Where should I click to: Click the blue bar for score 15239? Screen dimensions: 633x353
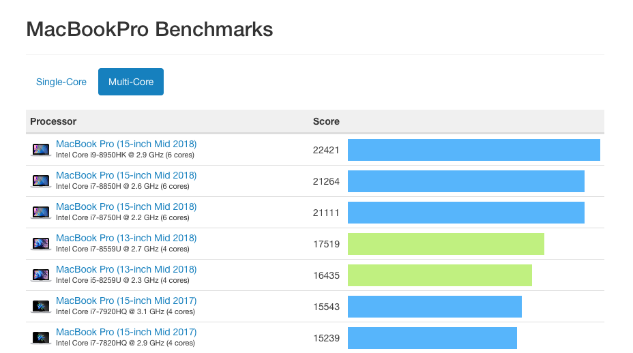[432, 338]
